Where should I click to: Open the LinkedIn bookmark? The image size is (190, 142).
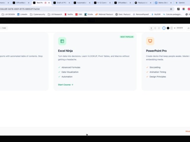coord(22,14)
